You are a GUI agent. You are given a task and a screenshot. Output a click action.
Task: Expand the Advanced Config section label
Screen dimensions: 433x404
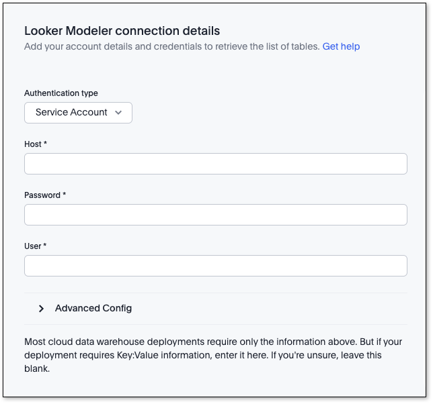[x=93, y=309]
